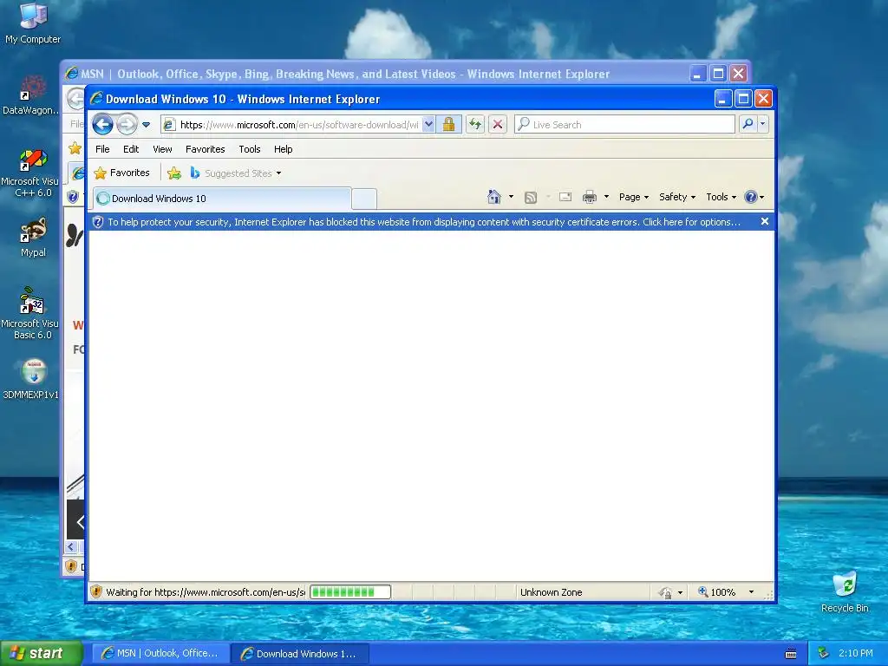Click the New Tab button
Image resolution: width=888 pixels, height=666 pixels.
[364, 199]
